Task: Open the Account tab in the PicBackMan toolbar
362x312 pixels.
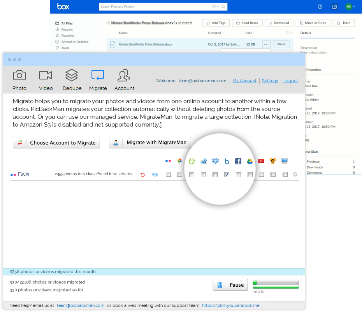Action: [x=124, y=80]
